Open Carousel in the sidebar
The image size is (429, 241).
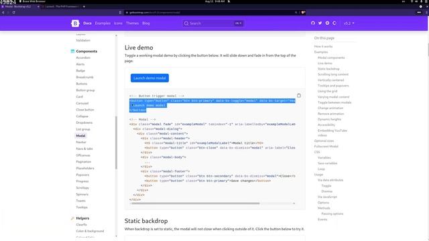click(x=82, y=103)
